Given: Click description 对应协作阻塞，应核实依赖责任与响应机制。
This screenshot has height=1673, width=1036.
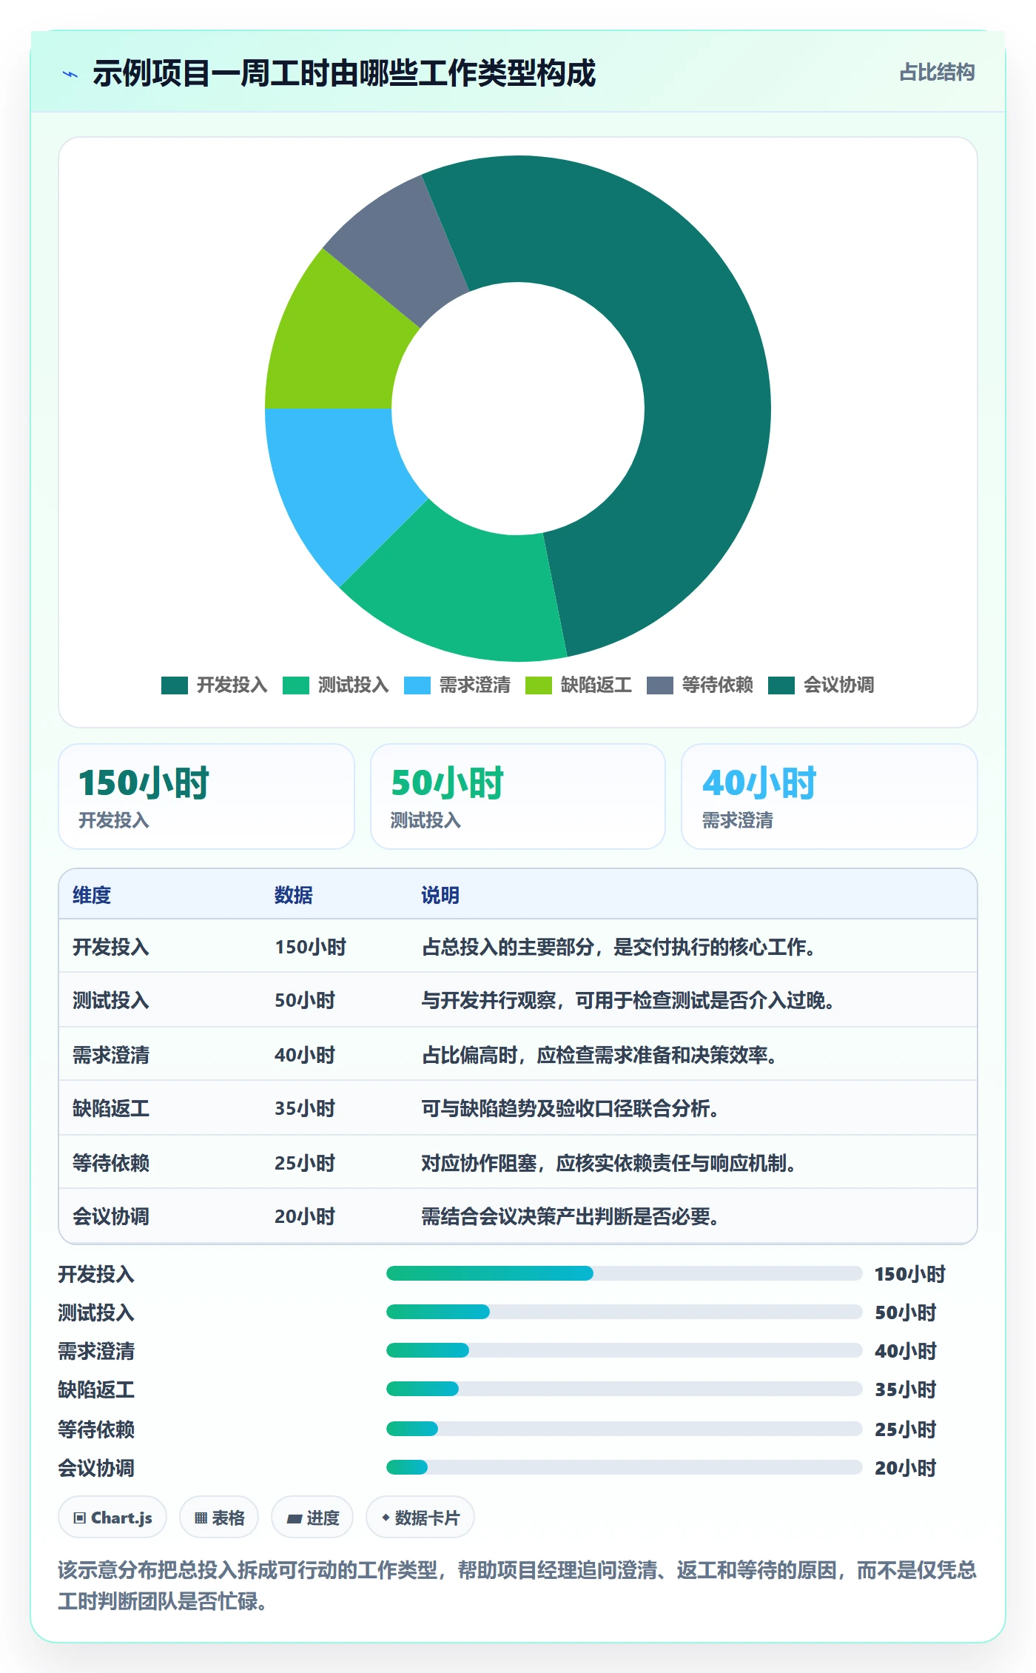Looking at the screenshot, I should coord(609,1163).
